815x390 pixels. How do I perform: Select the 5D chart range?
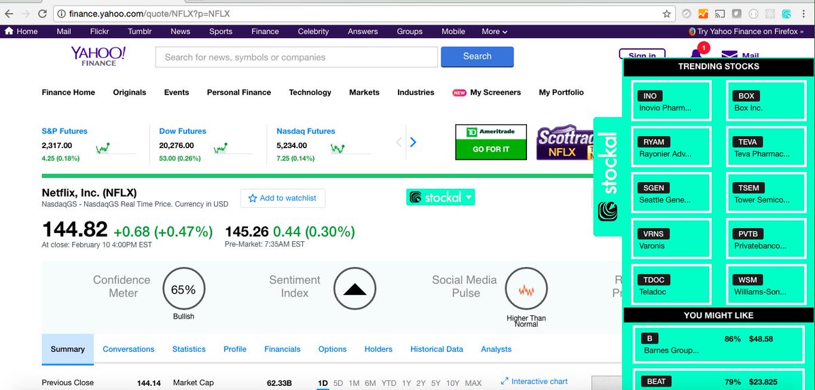338,383
